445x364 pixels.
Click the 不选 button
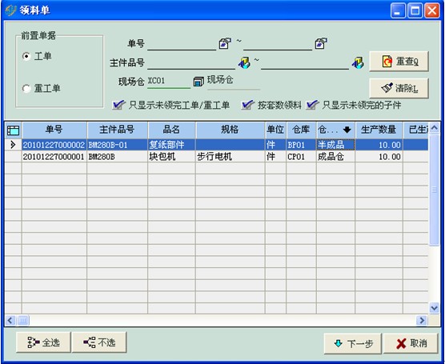click(99, 342)
